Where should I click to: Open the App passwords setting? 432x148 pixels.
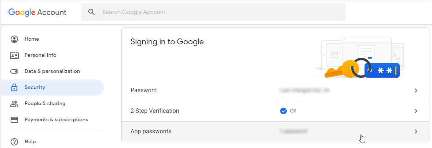[x=151, y=132]
